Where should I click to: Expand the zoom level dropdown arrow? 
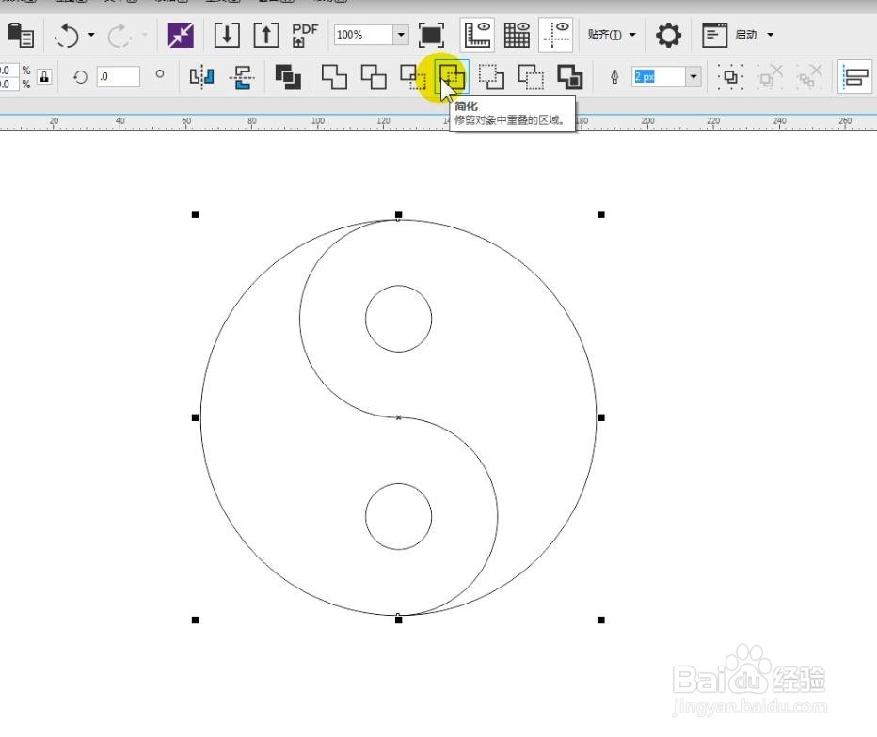pos(401,35)
